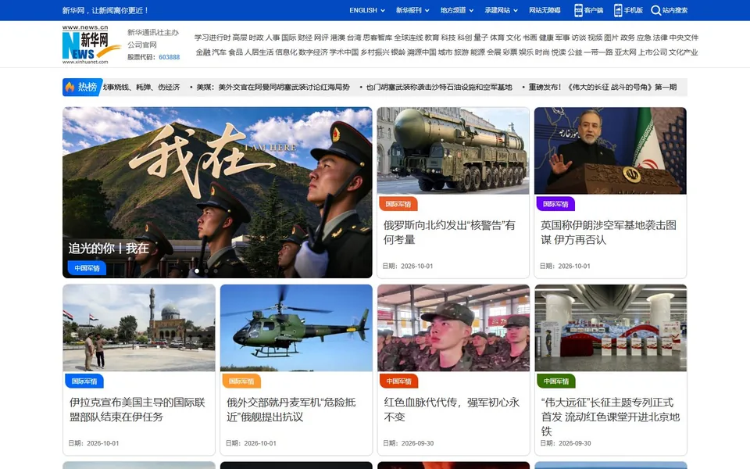Click the green helicopter thumbnail

tap(296, 328)
